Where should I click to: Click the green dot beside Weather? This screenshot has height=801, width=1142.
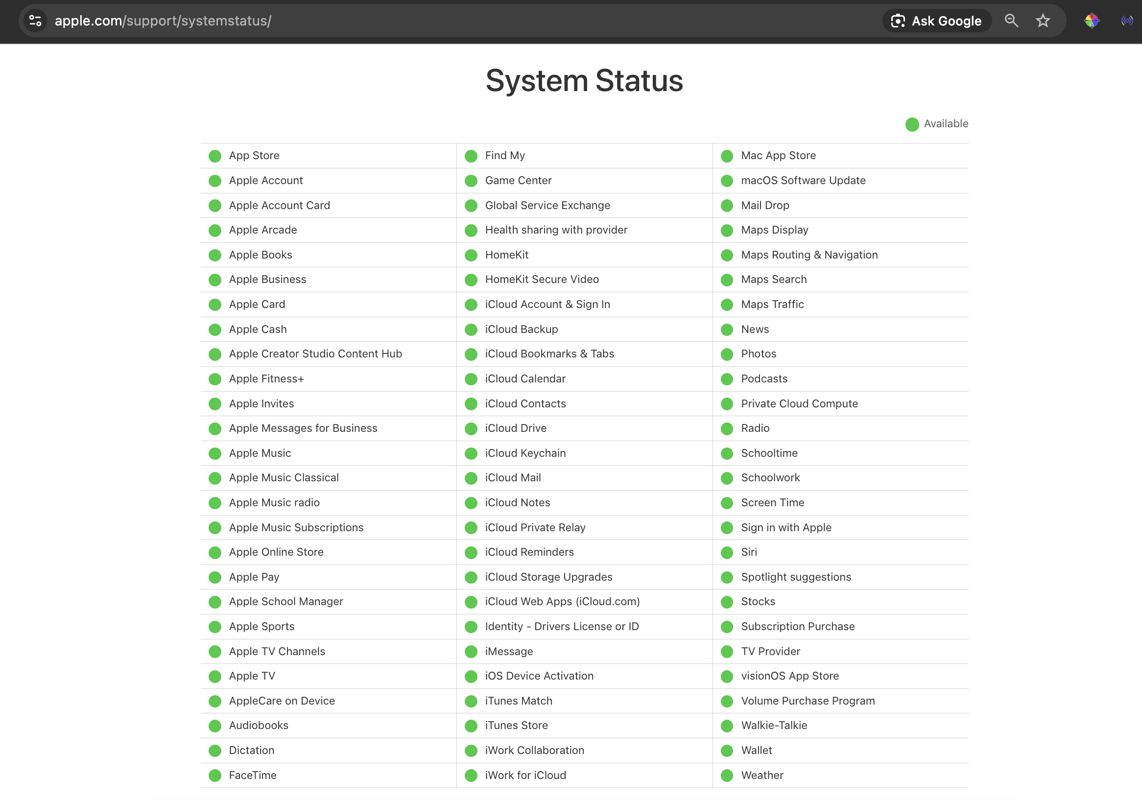click(727, 776)
